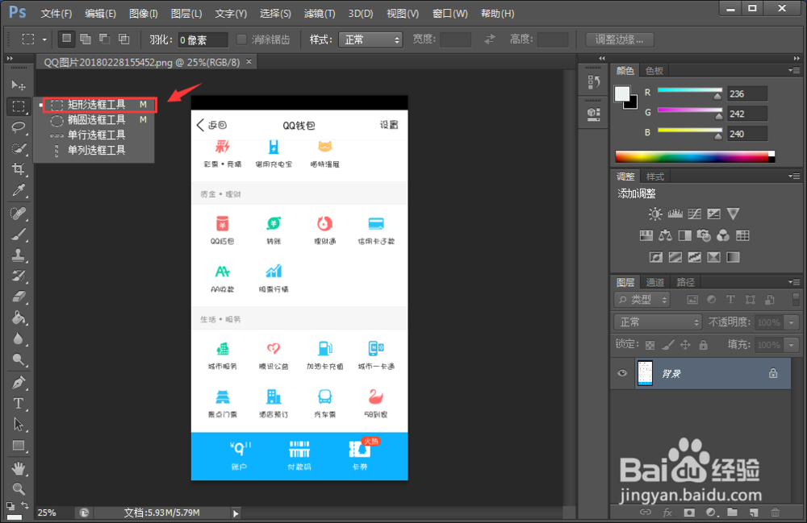
Task: Open the History panel icon
Action: pos(593,82)
